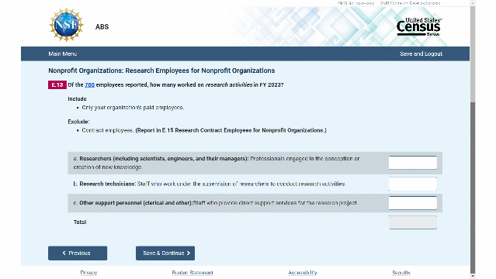Viewport: 496px width, 279px height.
Task: Click the scrollbar down arrow
Action: 473,276
